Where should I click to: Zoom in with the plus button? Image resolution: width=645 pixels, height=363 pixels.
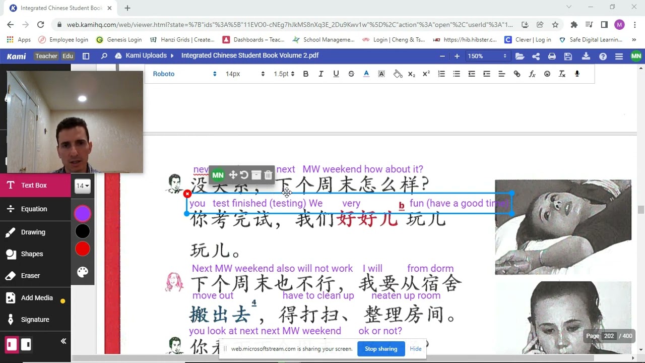click(x=457, y=56)
